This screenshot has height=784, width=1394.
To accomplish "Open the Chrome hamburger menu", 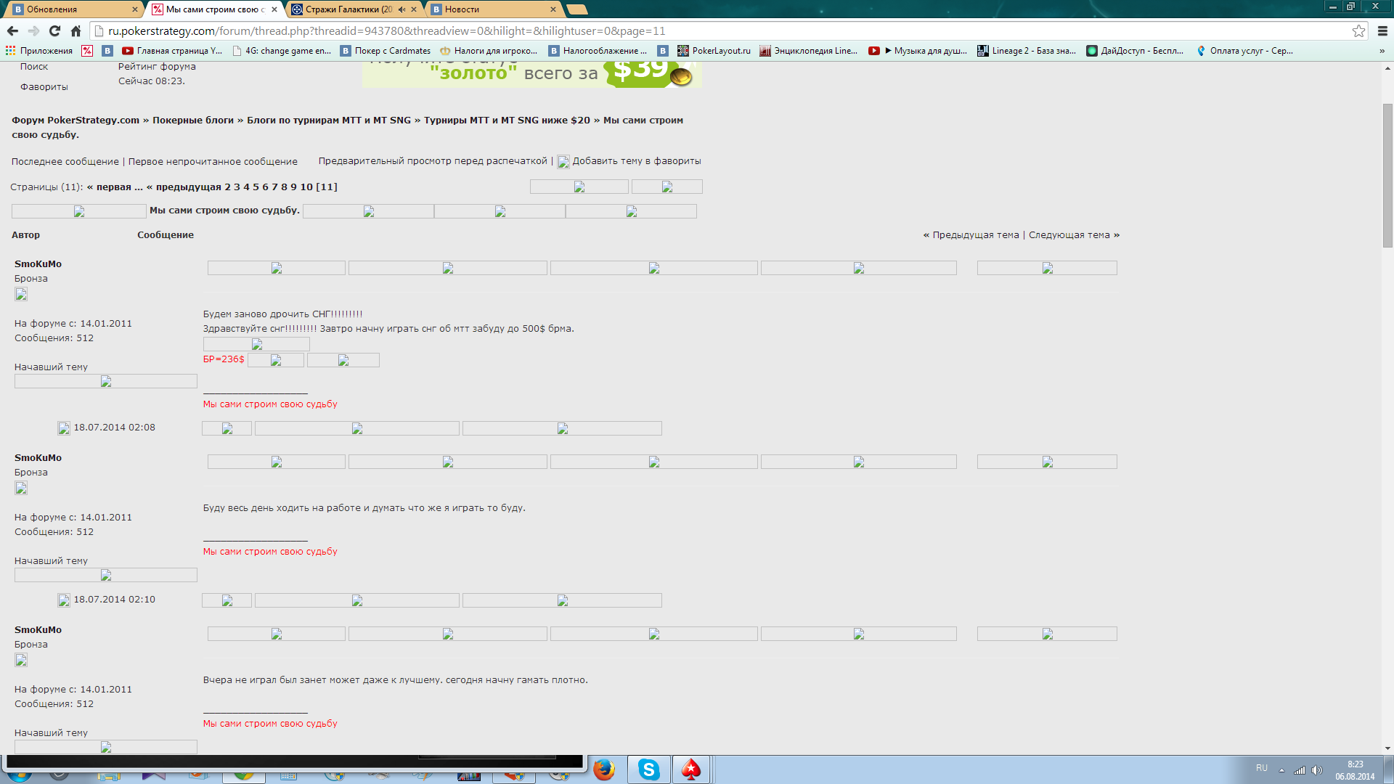I will [x=1382, y=30].
